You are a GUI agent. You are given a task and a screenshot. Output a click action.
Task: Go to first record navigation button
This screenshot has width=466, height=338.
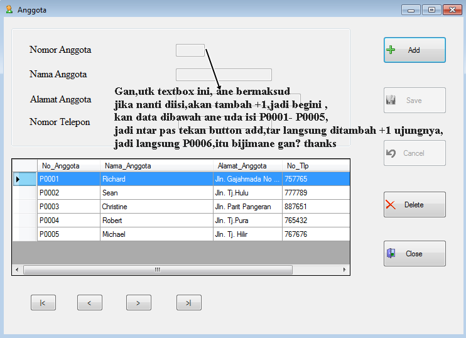43,303
